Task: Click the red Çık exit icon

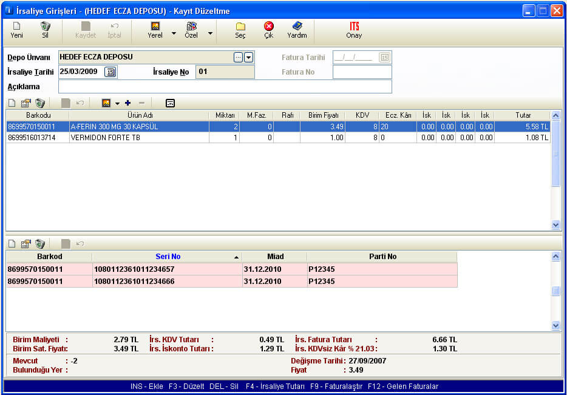Action: point(268,27)
